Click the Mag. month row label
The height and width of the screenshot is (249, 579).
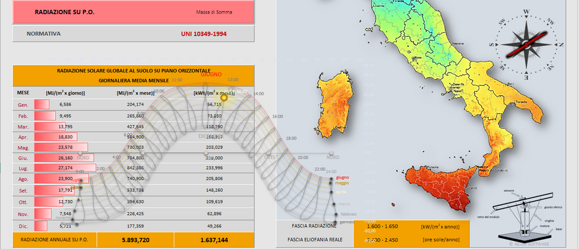(x=23, y=147)
